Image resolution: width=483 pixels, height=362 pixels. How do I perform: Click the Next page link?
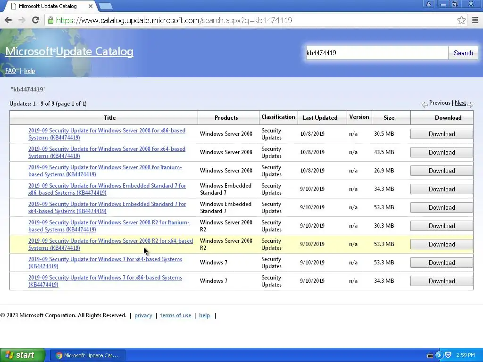coord(460,103)
